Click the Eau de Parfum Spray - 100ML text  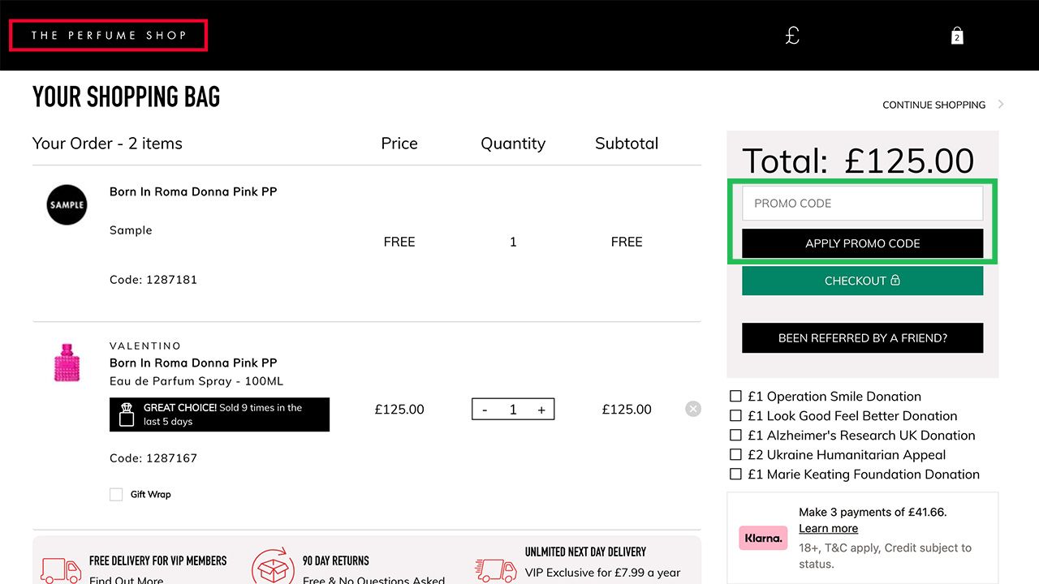pos(196,381)
